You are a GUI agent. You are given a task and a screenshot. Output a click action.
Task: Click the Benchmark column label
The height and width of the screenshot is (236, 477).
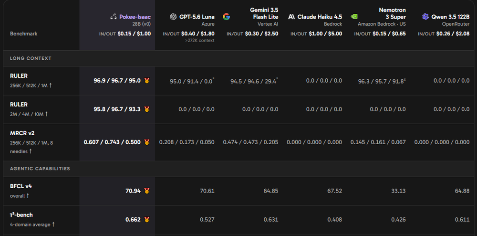24,34
